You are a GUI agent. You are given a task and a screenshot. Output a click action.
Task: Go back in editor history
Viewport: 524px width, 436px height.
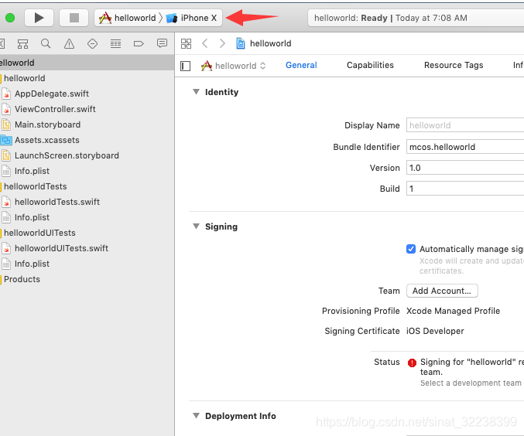tap(205, 43)
